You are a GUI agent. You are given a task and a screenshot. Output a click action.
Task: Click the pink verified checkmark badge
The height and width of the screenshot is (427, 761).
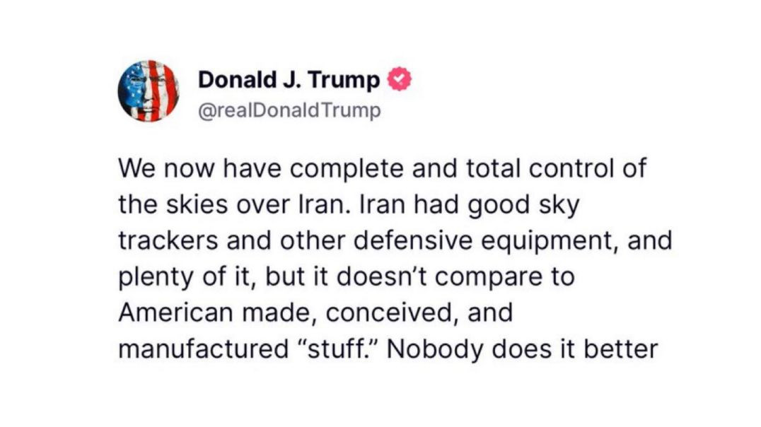[x=399, y=80]
